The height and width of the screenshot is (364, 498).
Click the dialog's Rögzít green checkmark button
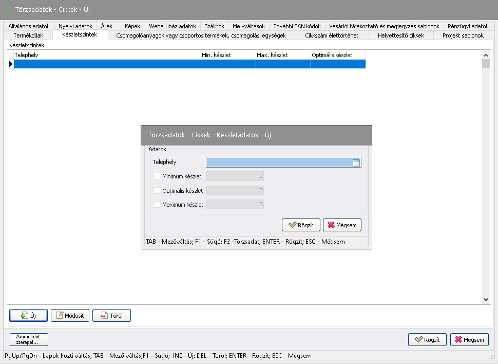[x=301, y=225]
